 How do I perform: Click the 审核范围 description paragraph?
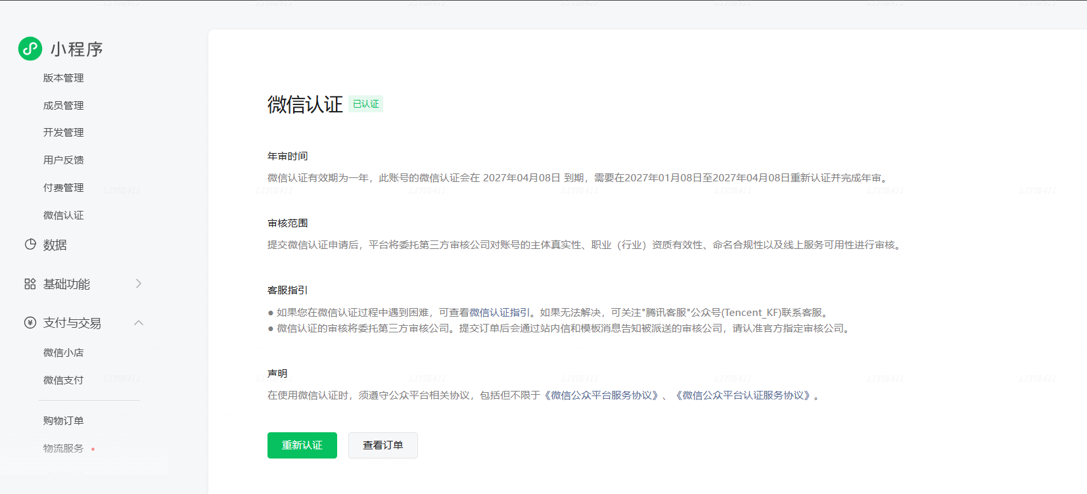click(586, 245)
